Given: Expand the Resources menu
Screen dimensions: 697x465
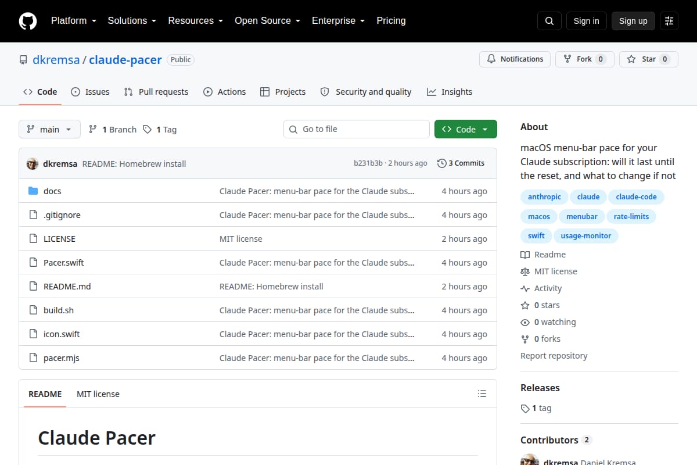Looking at the screenshot, I should 196,21.
